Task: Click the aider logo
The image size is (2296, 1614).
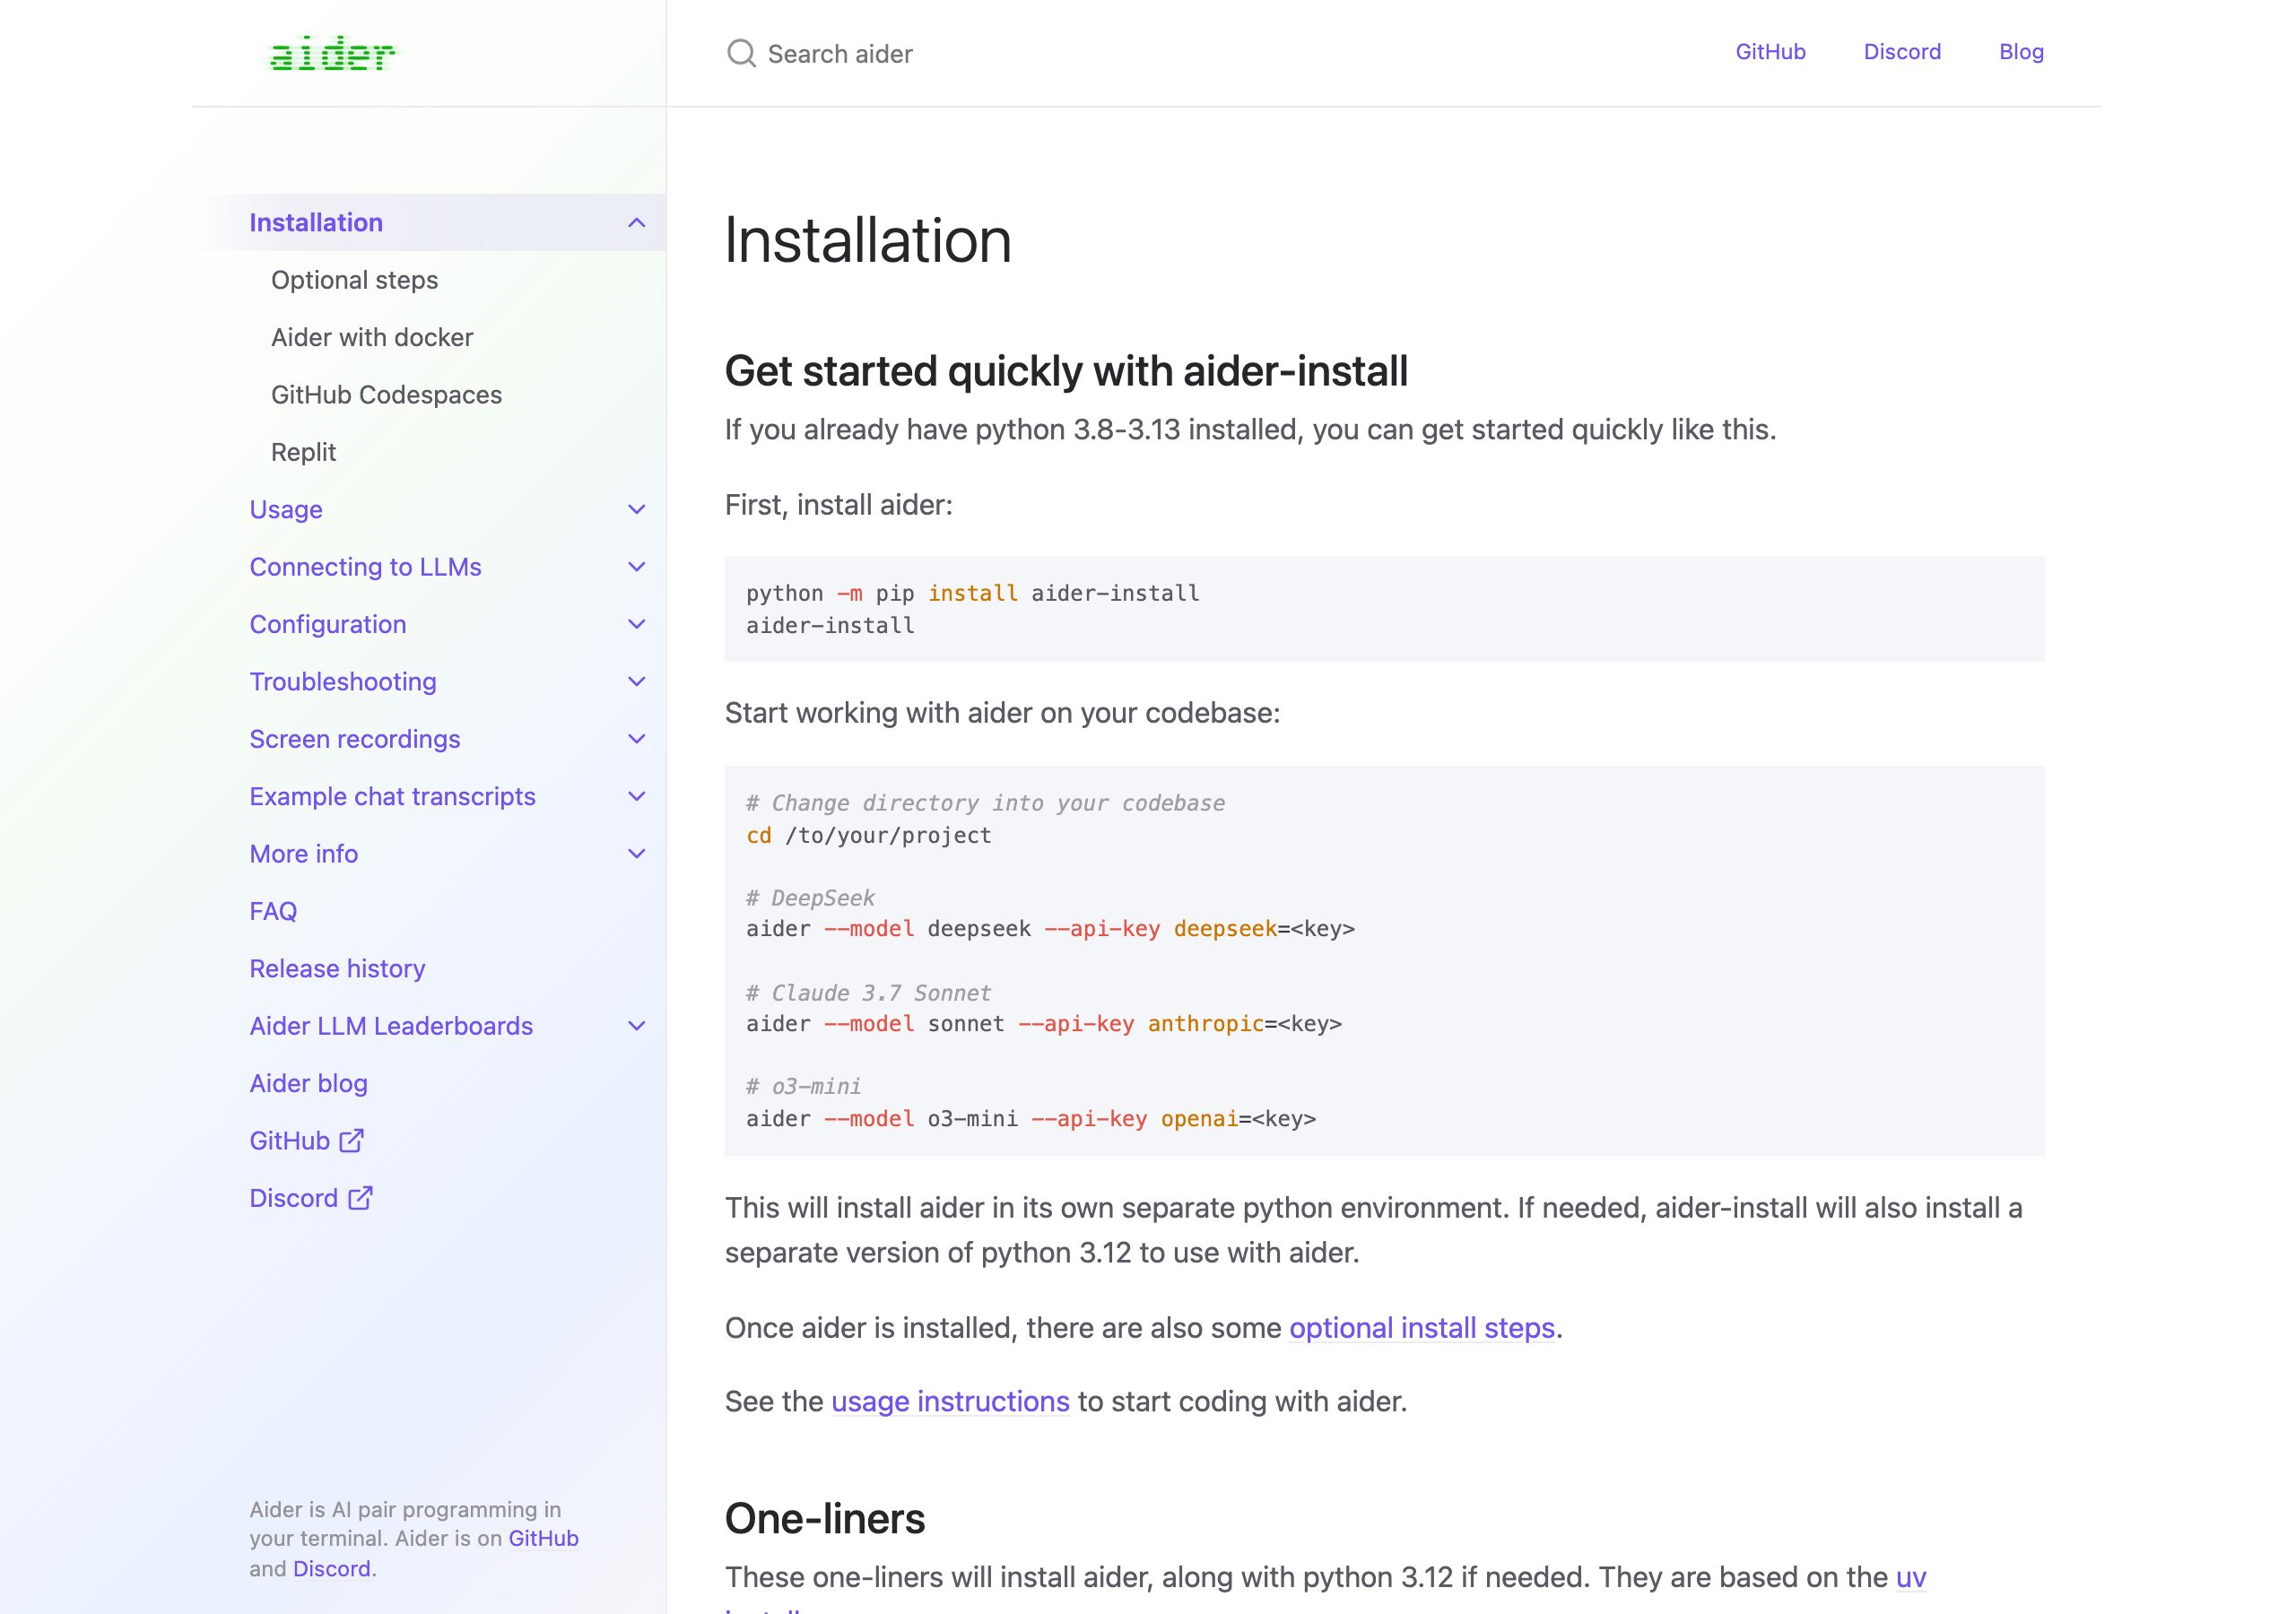Action: [x=333, y=54]
